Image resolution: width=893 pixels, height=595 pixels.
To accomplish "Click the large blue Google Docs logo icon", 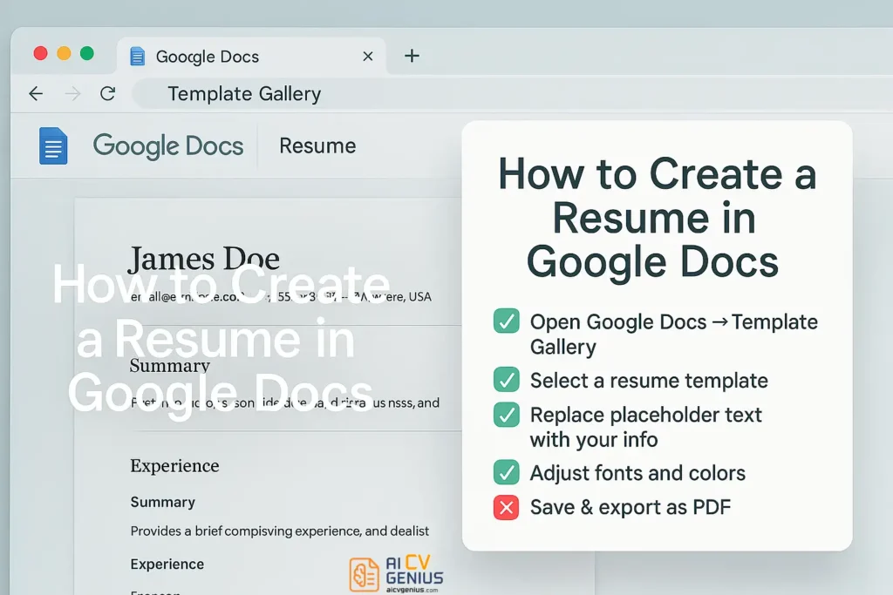I will (x=53, y=146).
